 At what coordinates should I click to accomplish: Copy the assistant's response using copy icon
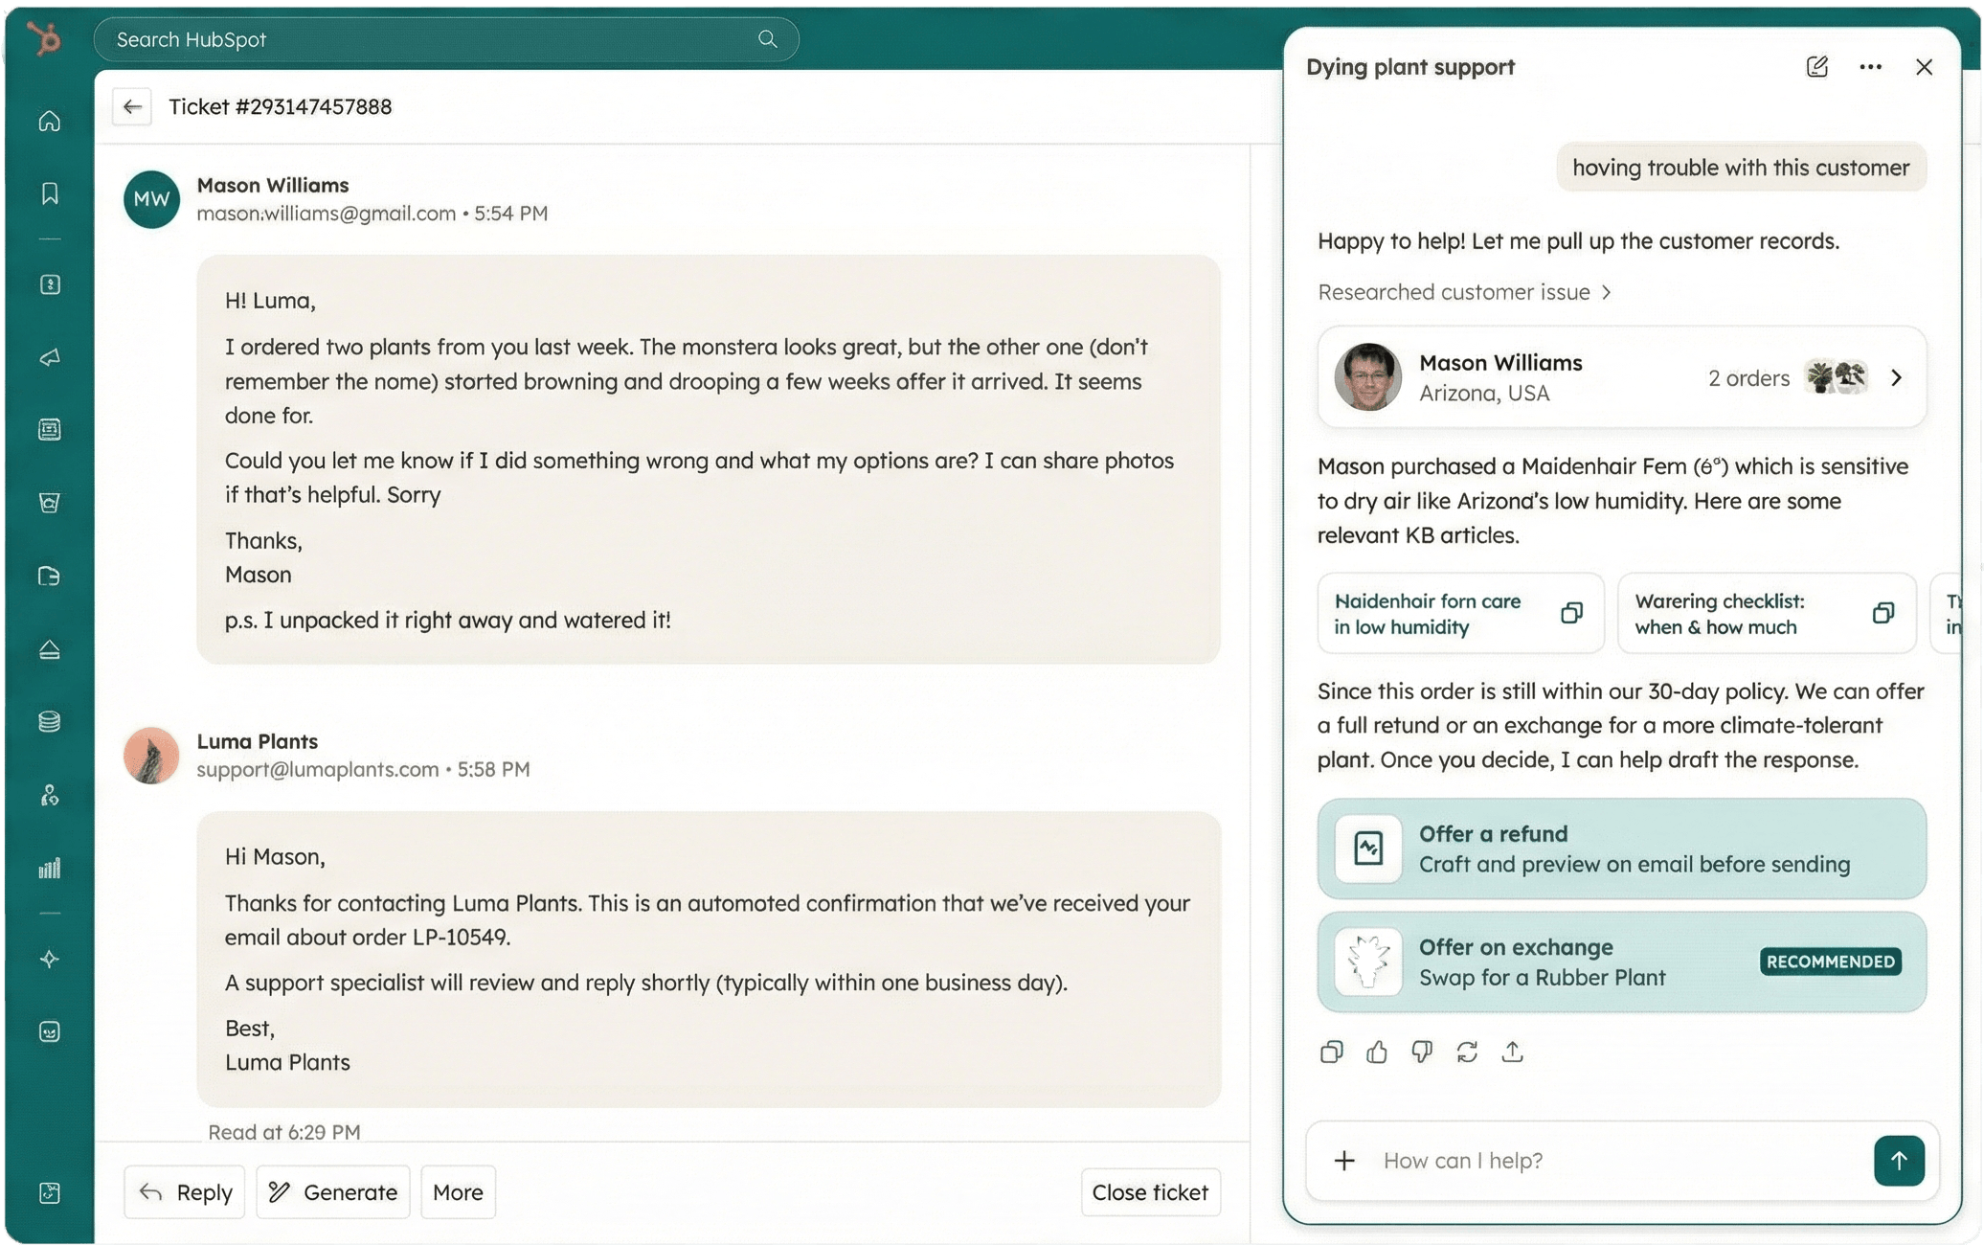(x=1331, y=1052)
